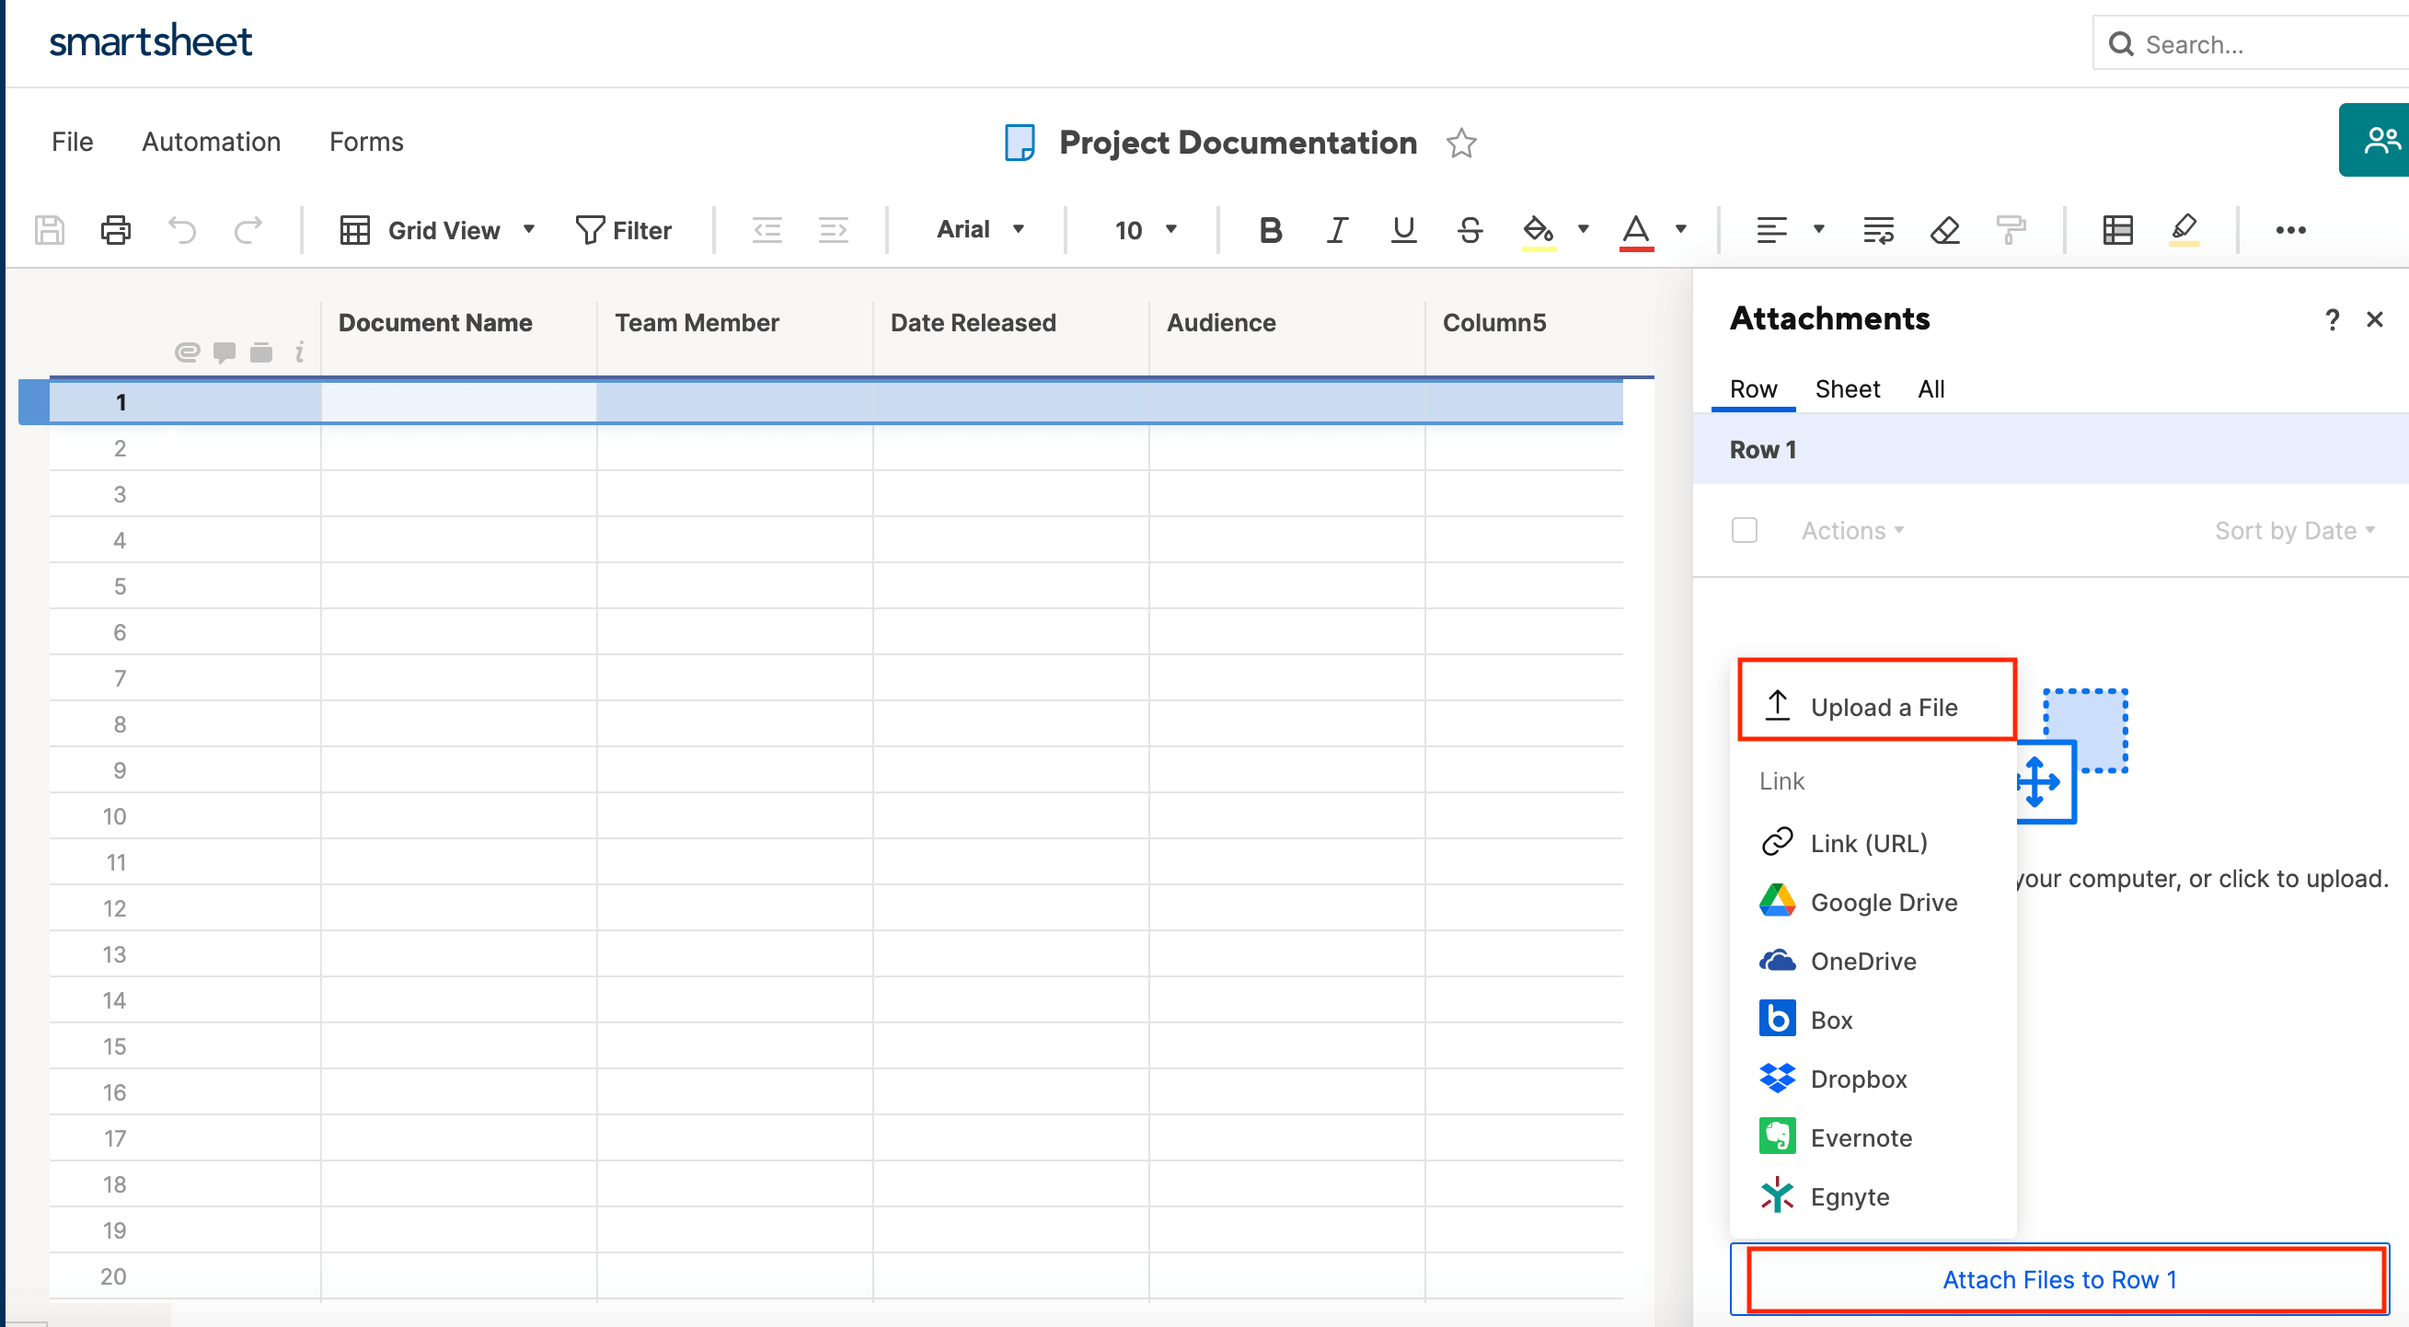Expand the font size dropdown
The height and width of the screenshot is (1327, 2409).
(x=1170, y=229)
